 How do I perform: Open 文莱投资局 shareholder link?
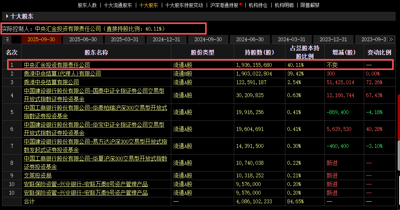pos(37,176)
